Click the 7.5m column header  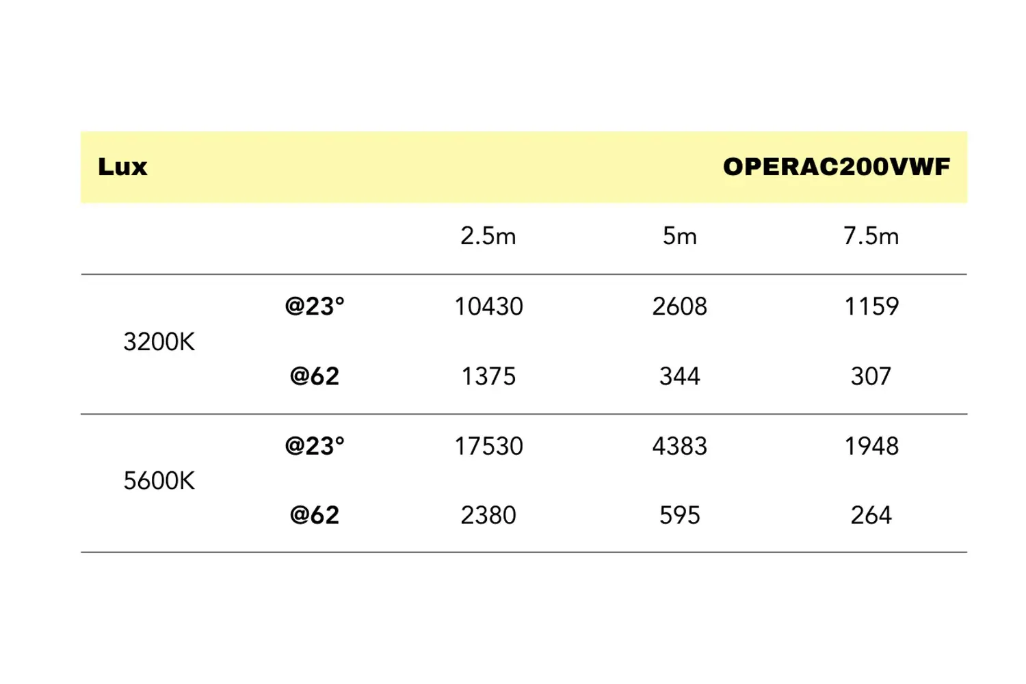pos(871,236)
